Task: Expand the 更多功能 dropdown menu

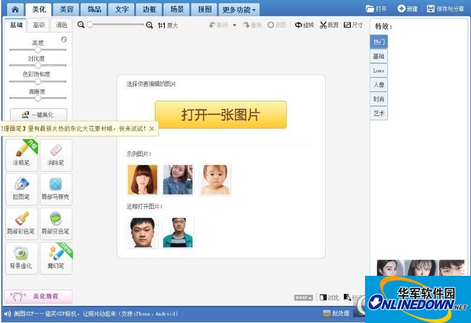Action: point(239,9)
